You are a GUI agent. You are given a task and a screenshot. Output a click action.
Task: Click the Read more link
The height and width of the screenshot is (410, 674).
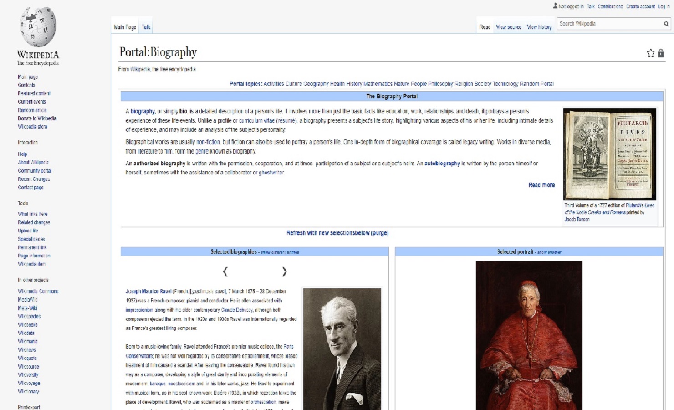click(x=541, y=185)
